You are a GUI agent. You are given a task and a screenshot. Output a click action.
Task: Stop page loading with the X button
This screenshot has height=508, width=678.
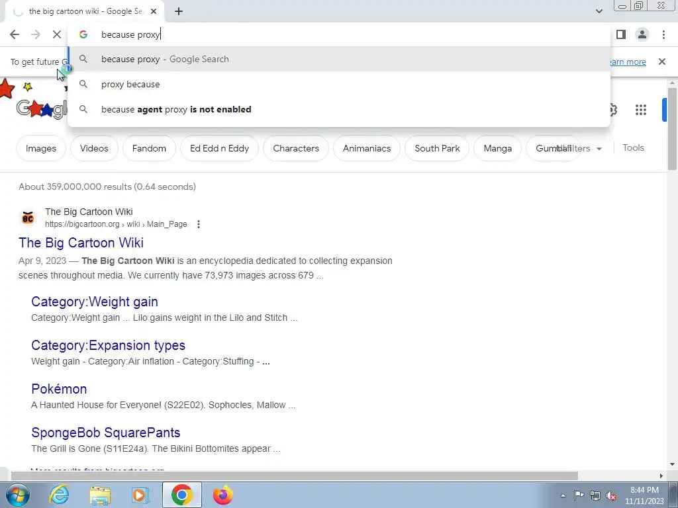pyautogui.click(x=57, y=34)
